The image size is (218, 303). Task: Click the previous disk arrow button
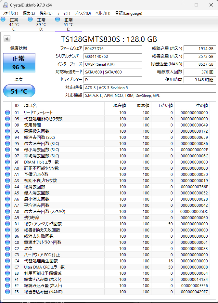(x=7, y=39)
